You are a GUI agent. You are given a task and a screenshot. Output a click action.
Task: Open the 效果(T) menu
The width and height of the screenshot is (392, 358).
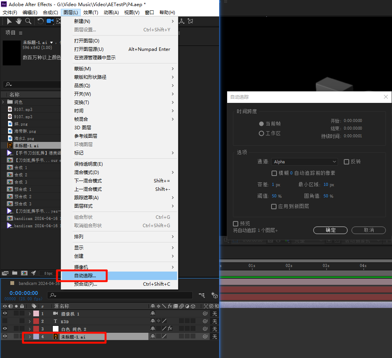[x=91, y=13]
